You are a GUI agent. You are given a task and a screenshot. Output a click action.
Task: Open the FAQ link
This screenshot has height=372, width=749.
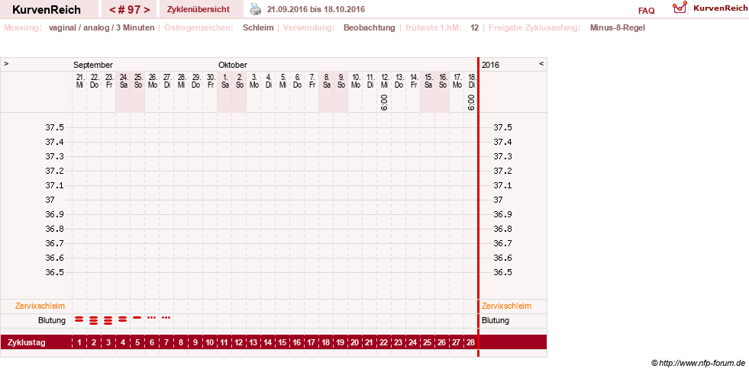[x=646, y=11]
